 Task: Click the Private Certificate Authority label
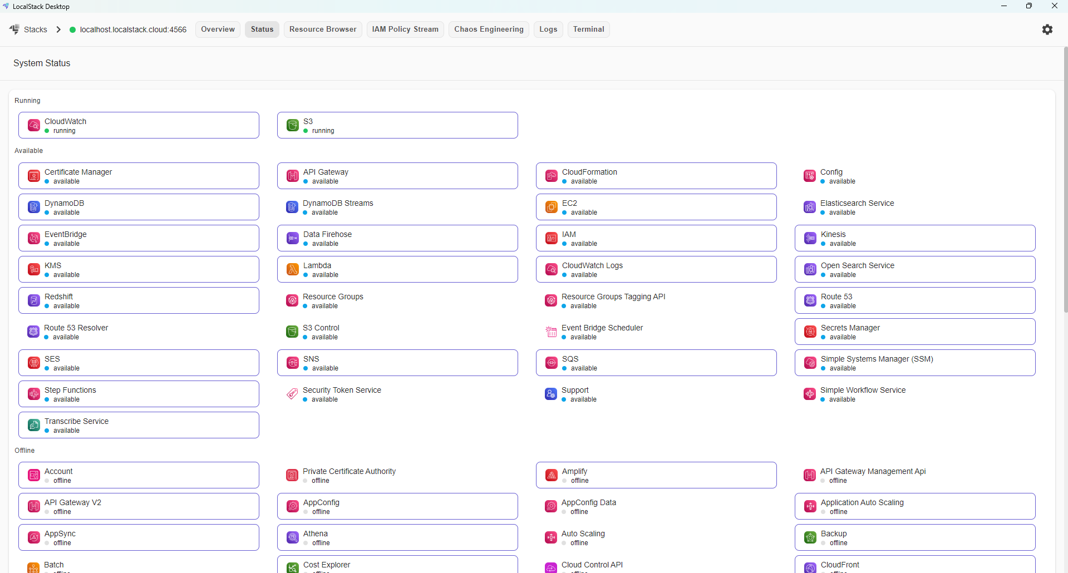click(x=349, y=471)
